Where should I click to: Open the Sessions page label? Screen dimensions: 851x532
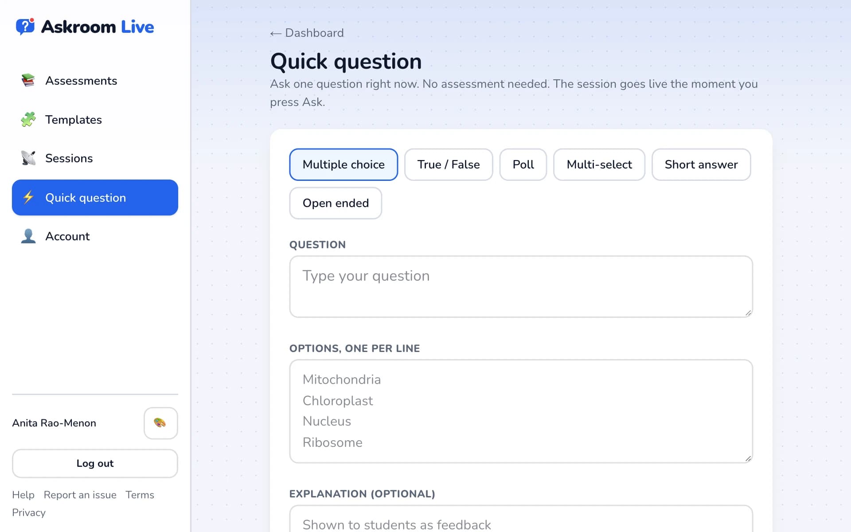(x=69, y=158)
